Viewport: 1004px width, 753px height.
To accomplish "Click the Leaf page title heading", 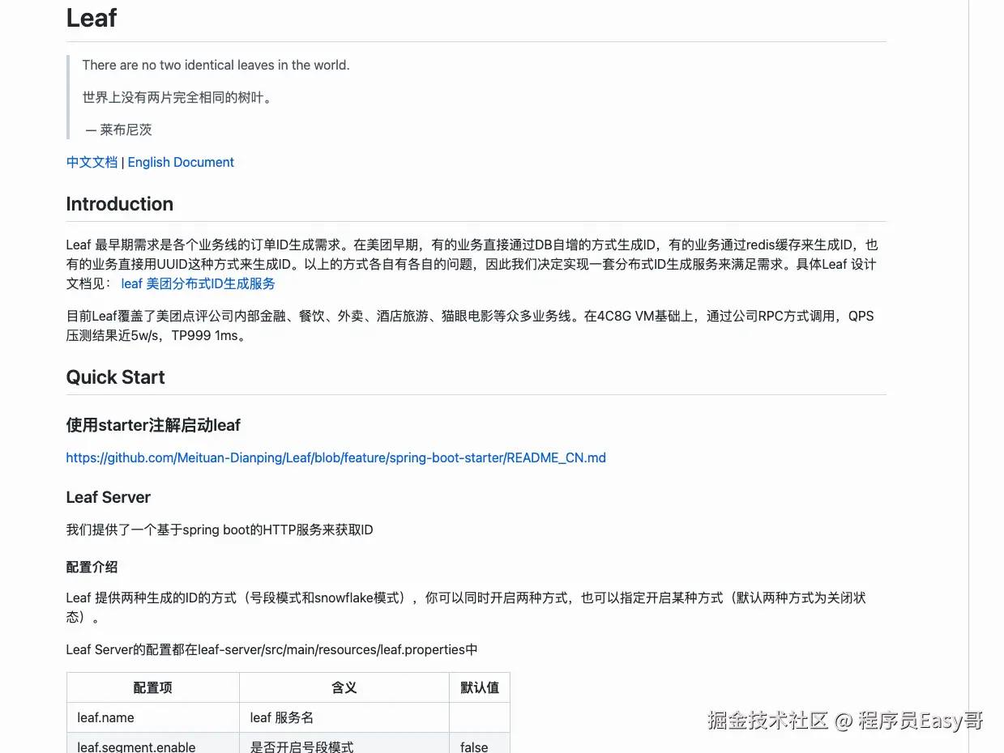I will coord(92,18).
